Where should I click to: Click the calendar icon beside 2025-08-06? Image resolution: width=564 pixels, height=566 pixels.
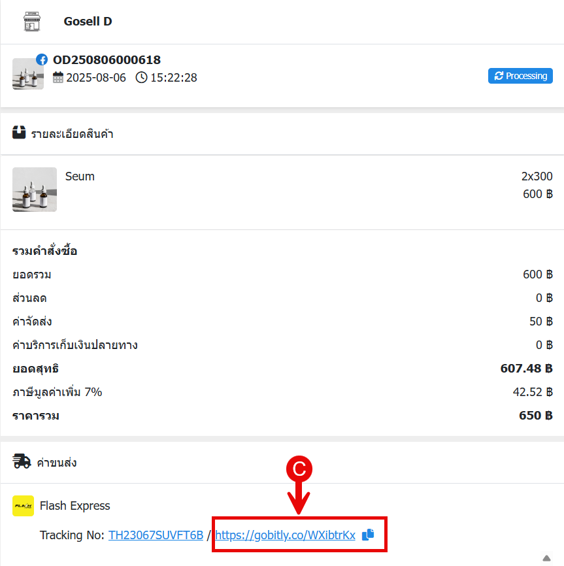pos(58,78)
